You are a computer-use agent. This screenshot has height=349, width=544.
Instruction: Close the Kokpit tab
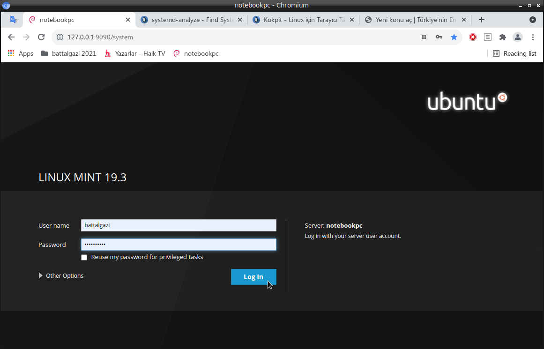(x=352, y=20)
